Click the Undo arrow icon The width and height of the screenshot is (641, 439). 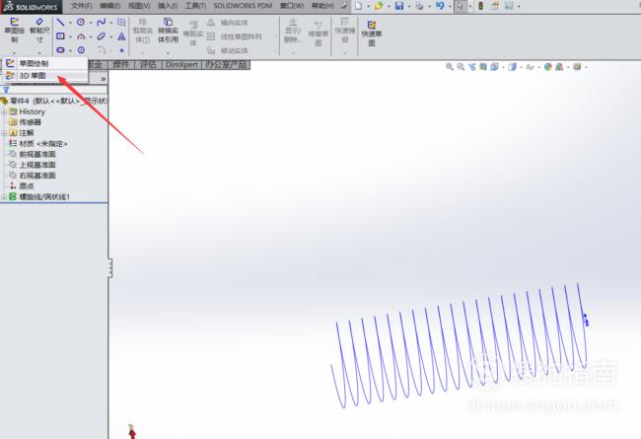click(x=440, y=6)
